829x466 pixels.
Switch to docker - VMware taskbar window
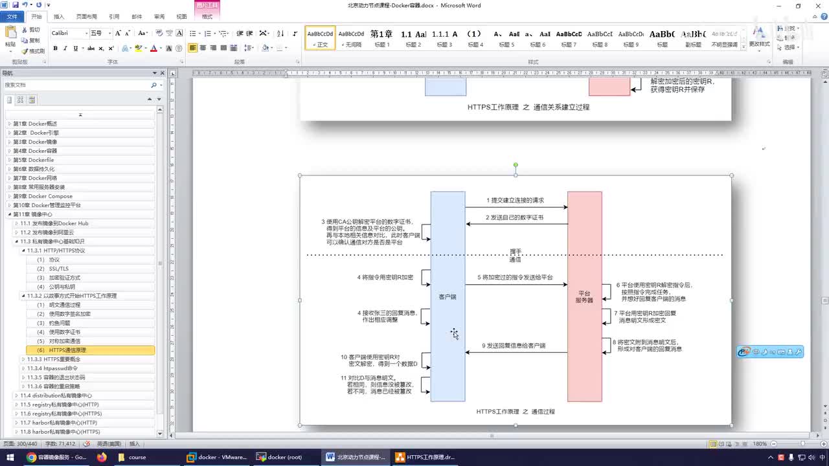(x=217, y=457)
